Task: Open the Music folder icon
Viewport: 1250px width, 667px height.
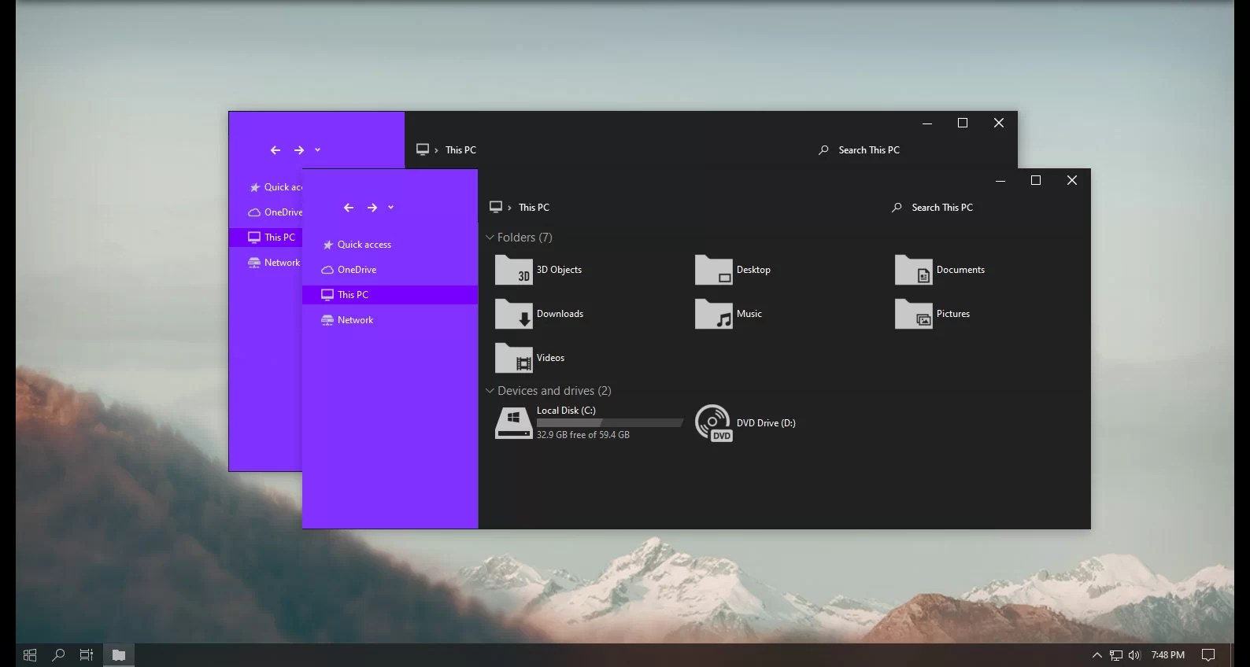Action: click(x=714, y=314)
